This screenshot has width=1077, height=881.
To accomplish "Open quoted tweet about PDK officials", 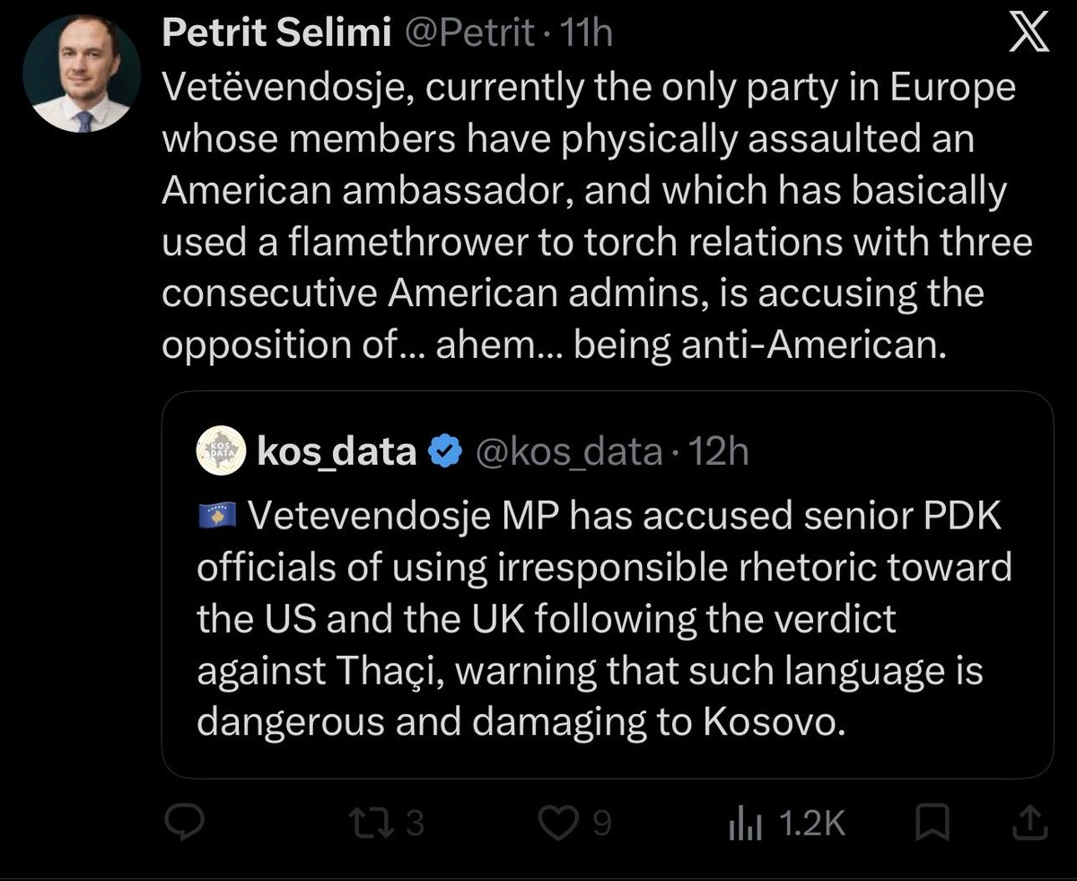I will (608, 585).
